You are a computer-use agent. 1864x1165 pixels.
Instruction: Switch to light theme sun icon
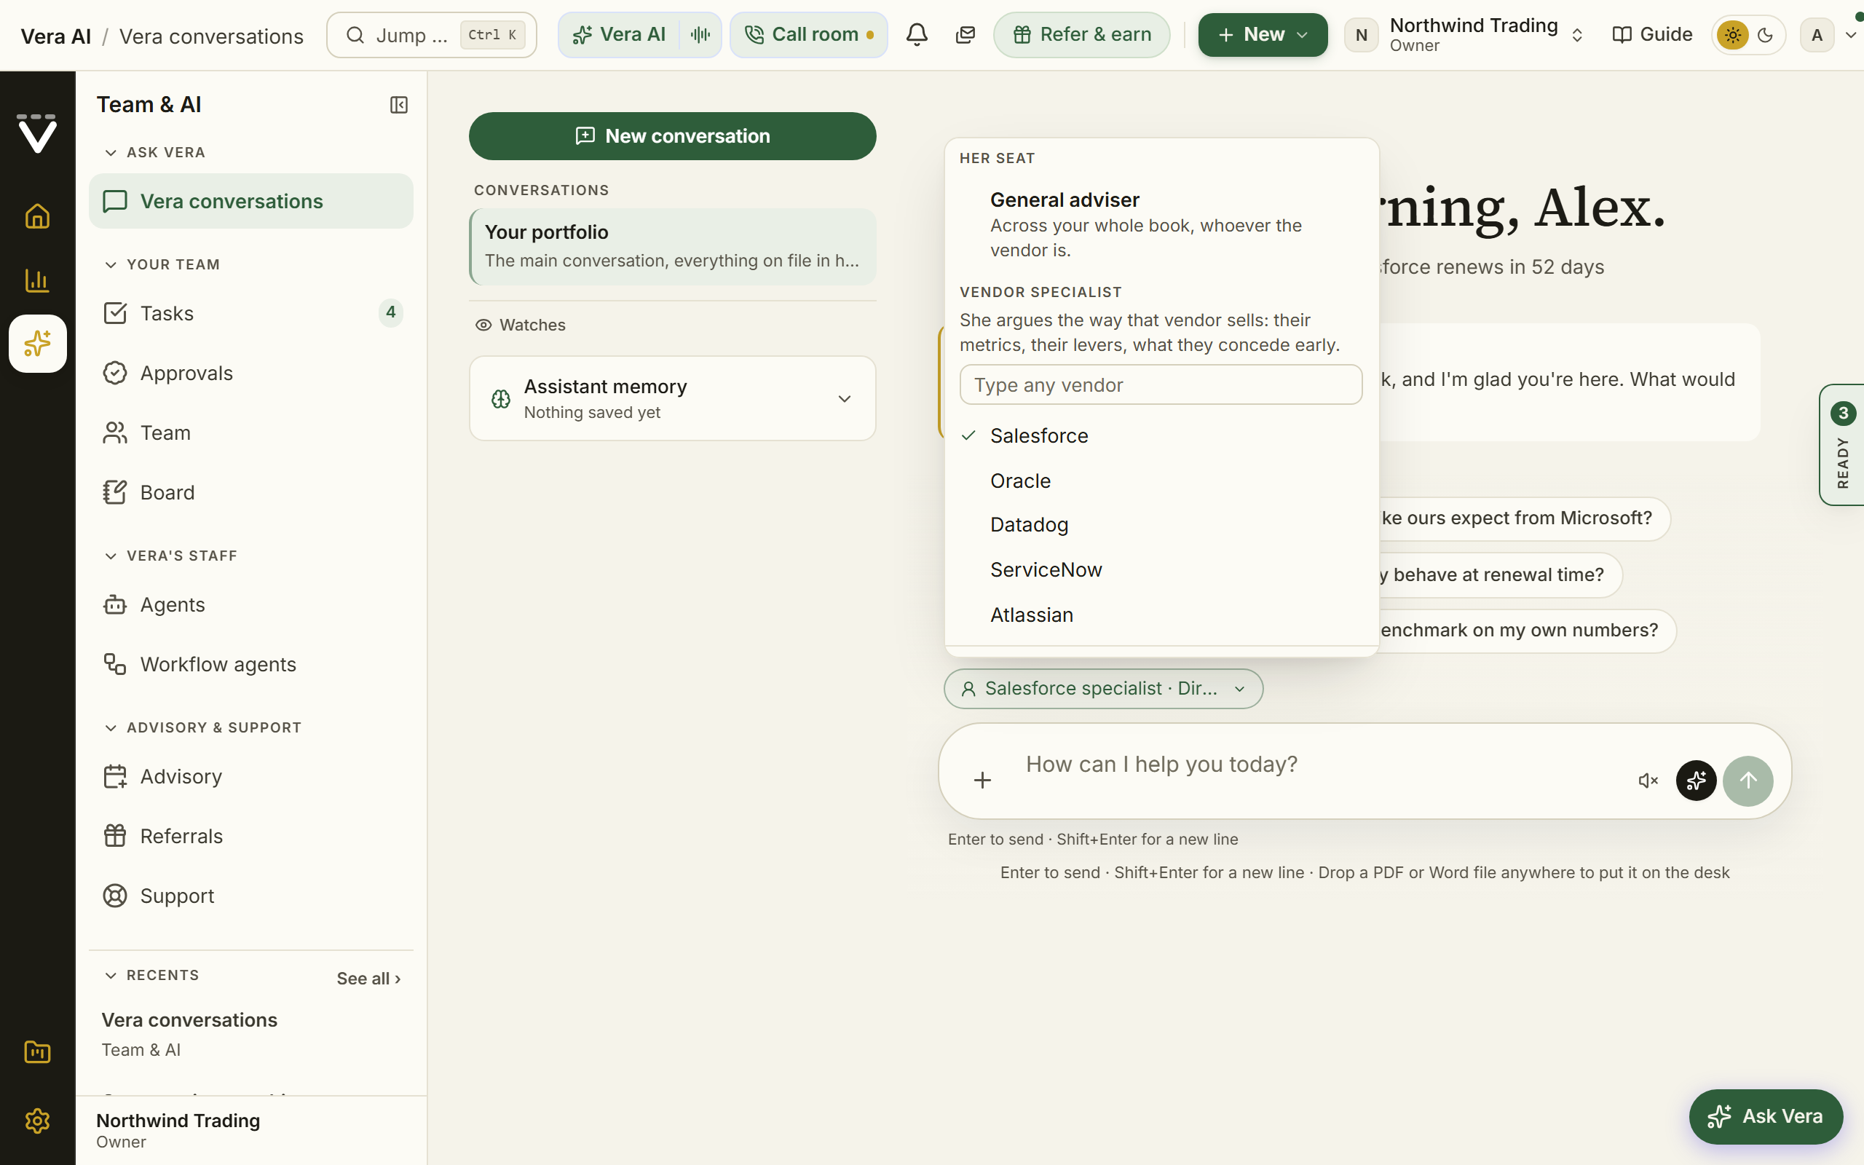point(1732,35)
